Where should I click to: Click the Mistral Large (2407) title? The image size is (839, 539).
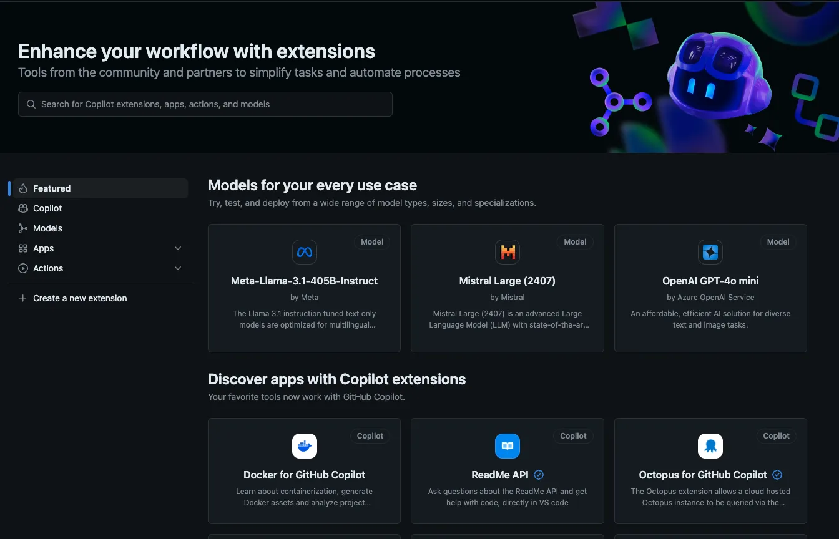tap(507, 281)
